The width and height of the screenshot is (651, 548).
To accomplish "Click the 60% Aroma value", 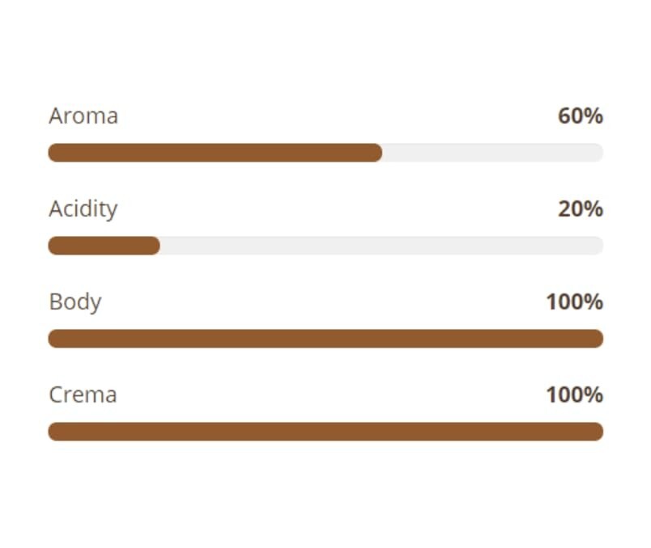I will point(580,116).
